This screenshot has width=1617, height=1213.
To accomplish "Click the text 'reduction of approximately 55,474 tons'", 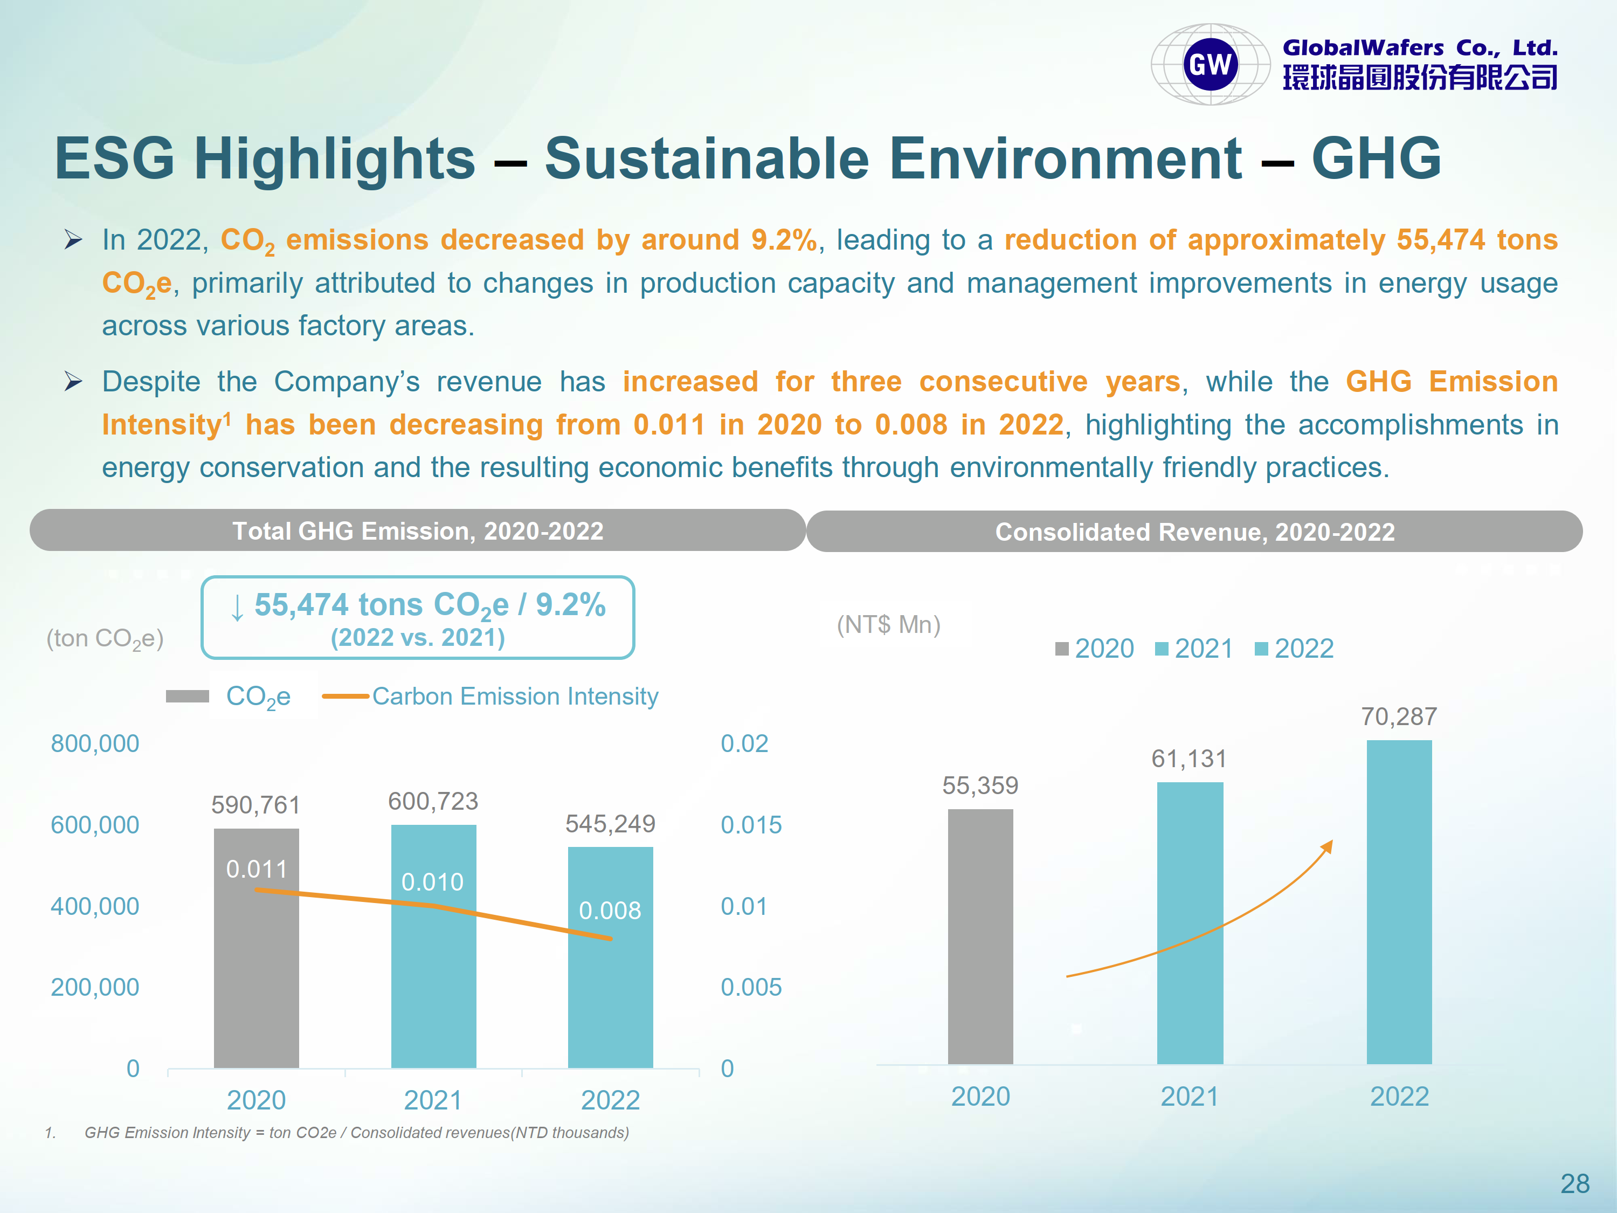I will pos(1281,240).
